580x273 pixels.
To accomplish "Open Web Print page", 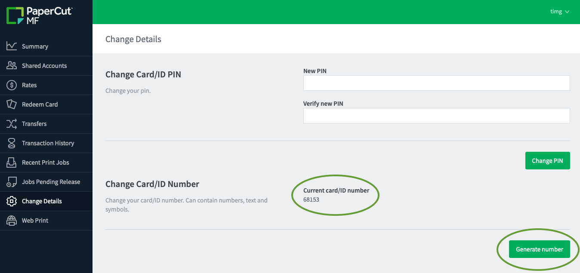I will 46,221.
